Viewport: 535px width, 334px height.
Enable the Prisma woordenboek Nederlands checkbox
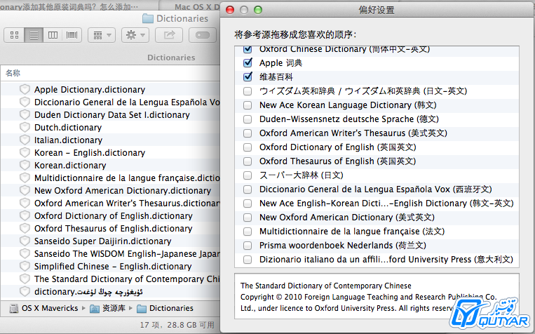[248, 246]
